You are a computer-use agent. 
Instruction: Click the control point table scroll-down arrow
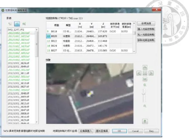(134, 51)
